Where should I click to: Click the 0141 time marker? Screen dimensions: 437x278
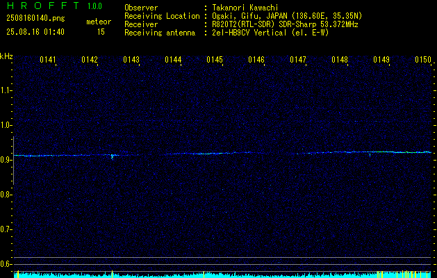48,60
